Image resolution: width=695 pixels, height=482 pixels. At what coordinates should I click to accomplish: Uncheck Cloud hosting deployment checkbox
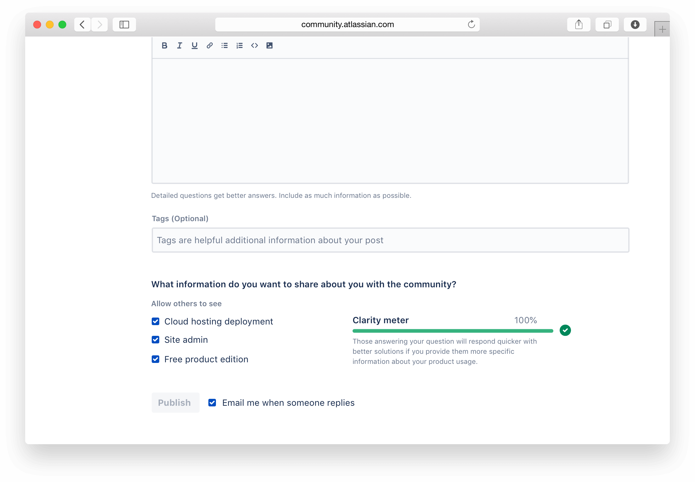tap(155, 321)
